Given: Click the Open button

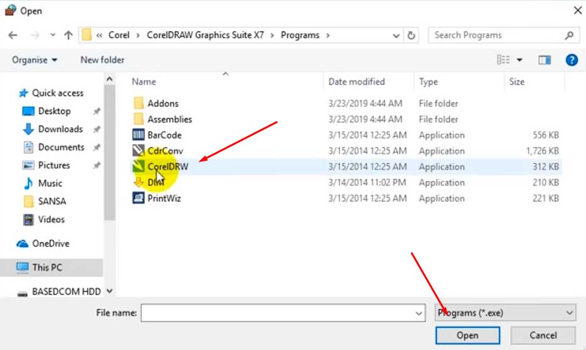Looking at the screenshot, I should point(467,335).
